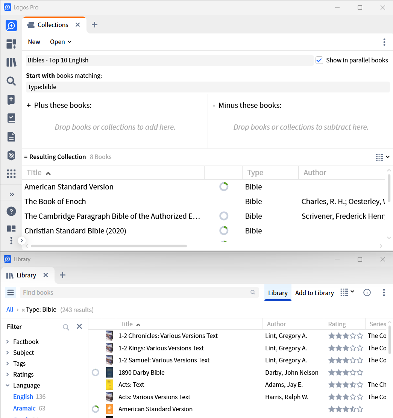The height and width of the screenshot is (418, 393).
Task: Expand the Language filter section
Action: (x=27, y=385)
